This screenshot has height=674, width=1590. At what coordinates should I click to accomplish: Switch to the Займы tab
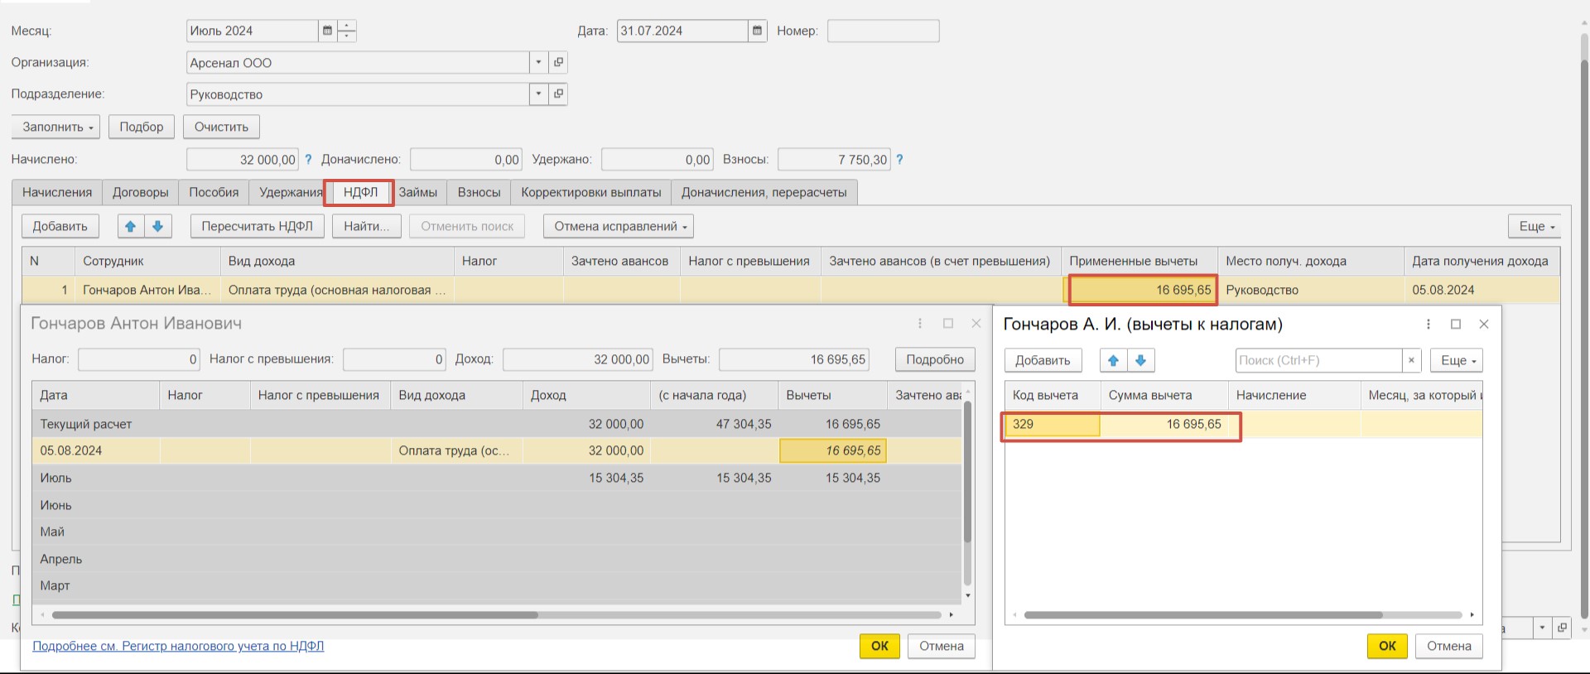tap(418, 192)
